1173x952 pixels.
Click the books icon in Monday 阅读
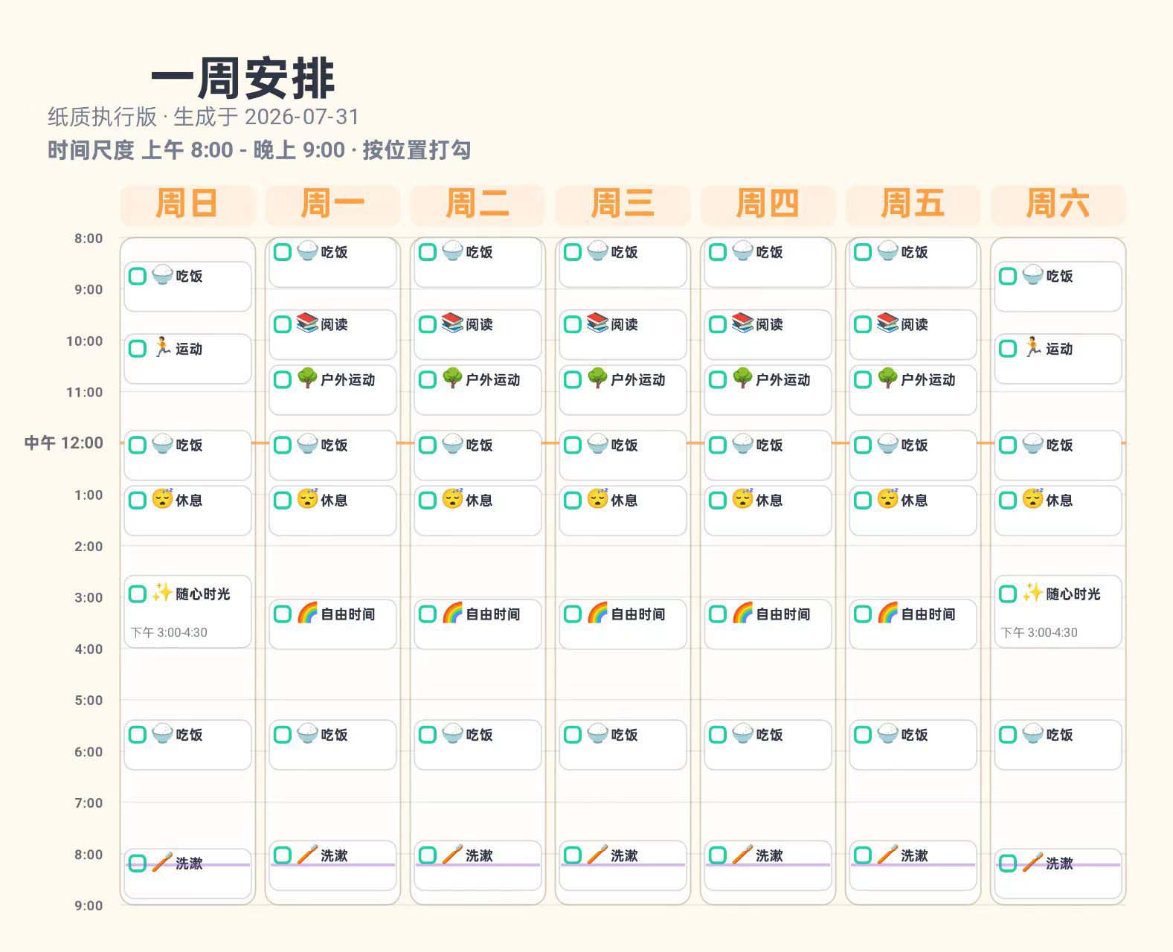(307, 324)
